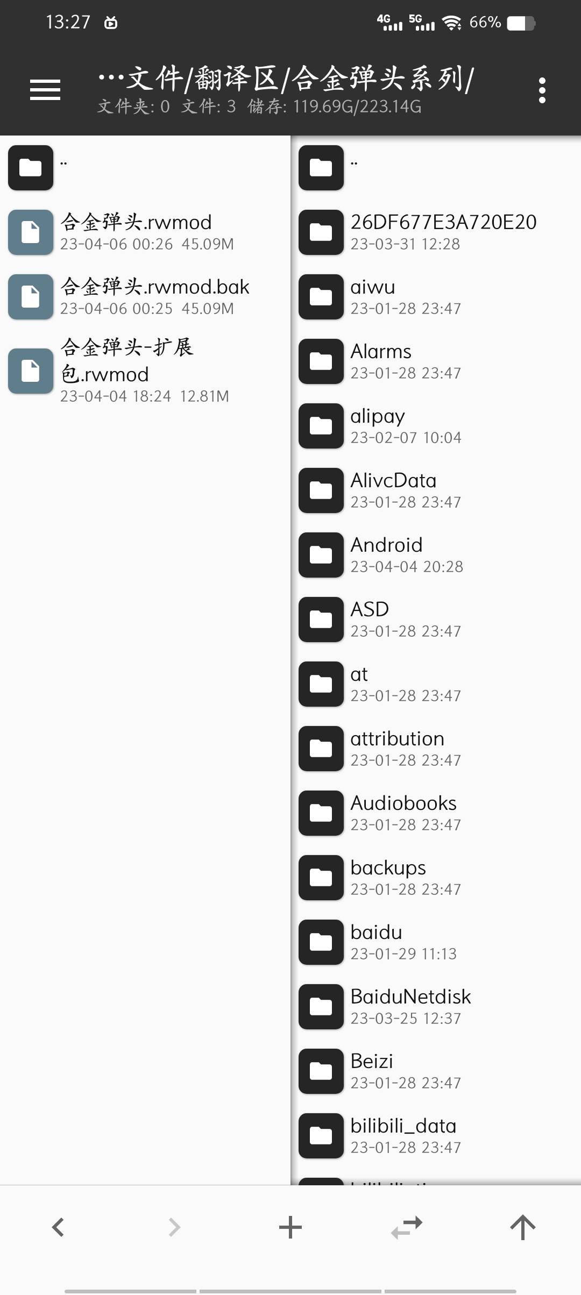Viewport: 581px width, 1295px height.
Task: Tap the forward arrow in bottom bar
Action: 174,1227
